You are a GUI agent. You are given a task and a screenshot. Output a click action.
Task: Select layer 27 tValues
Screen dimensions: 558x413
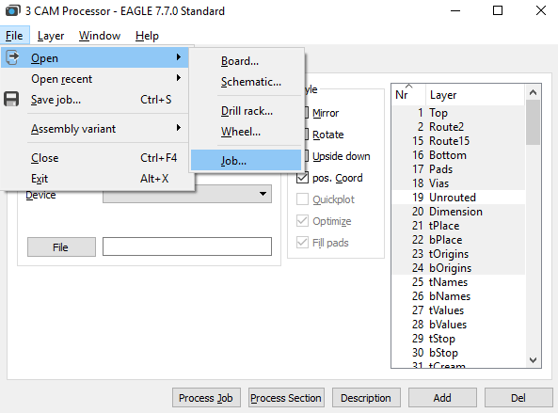[x=458, y=310]
